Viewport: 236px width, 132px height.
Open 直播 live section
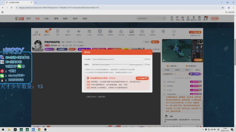click(x=37, y=18)
